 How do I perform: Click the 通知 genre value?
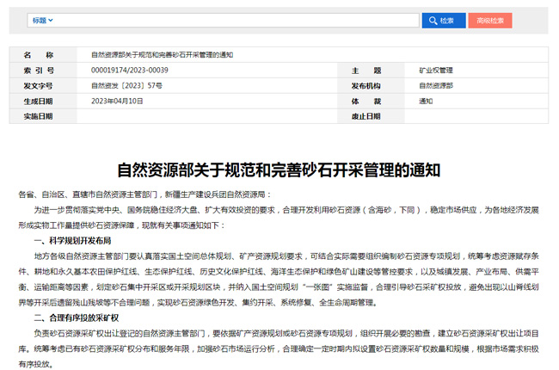(x=426, y=101)
